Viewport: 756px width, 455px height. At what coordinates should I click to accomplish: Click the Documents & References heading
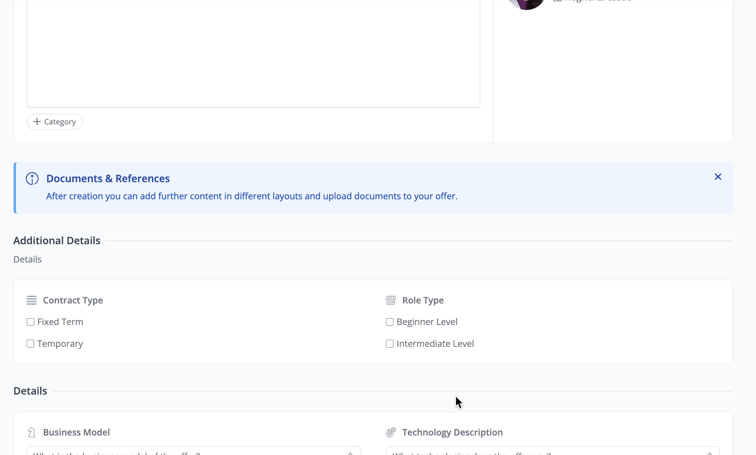[x=108, y=179]
